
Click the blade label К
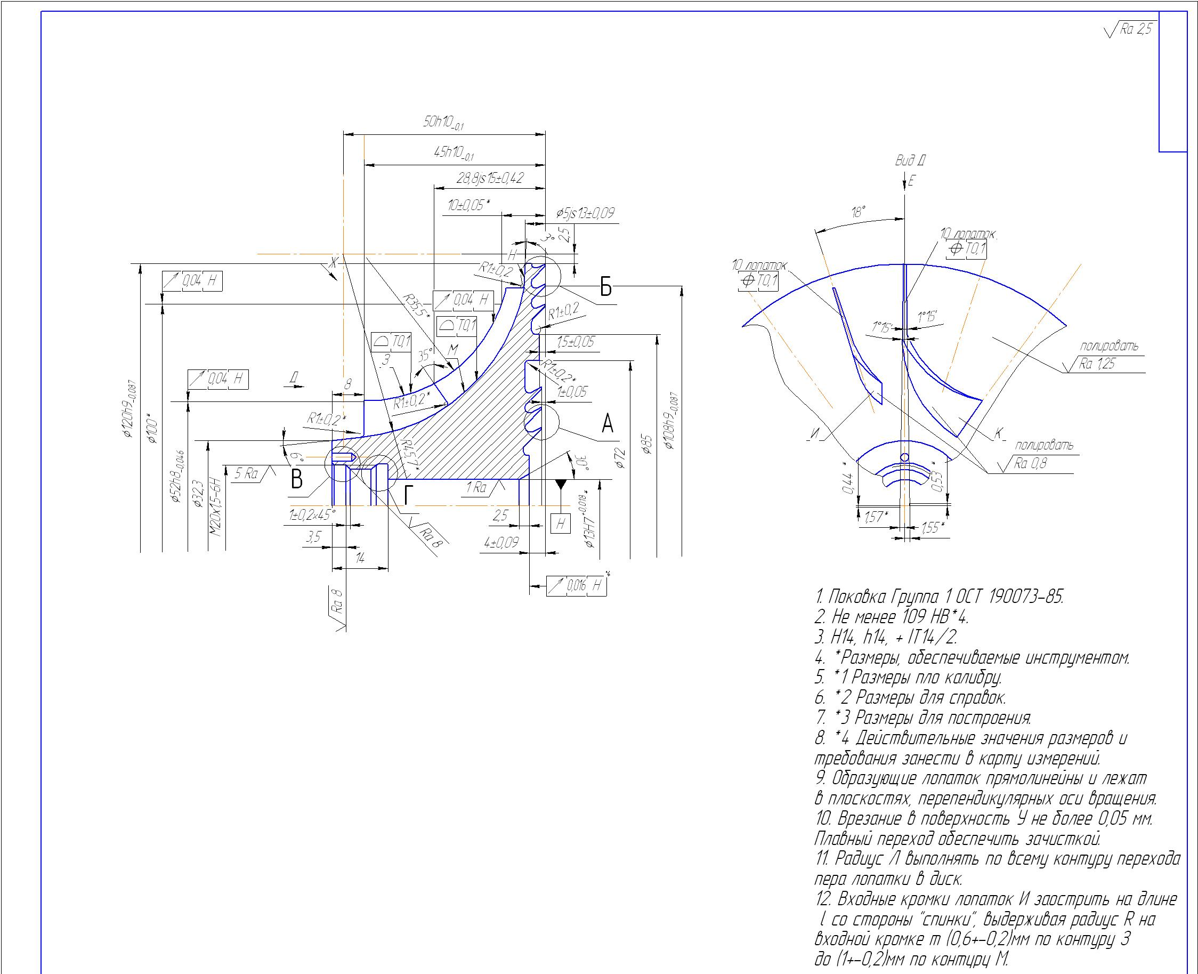998,434
